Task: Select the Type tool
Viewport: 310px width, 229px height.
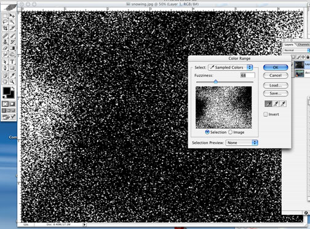Action: coord(12,61)
